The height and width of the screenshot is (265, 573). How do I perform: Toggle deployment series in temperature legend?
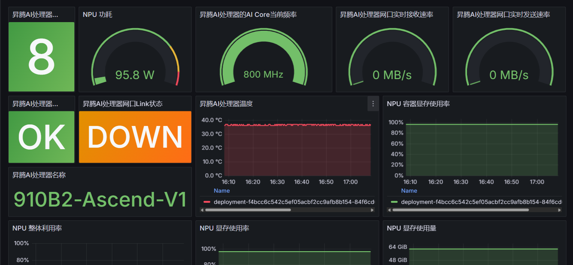294,202
